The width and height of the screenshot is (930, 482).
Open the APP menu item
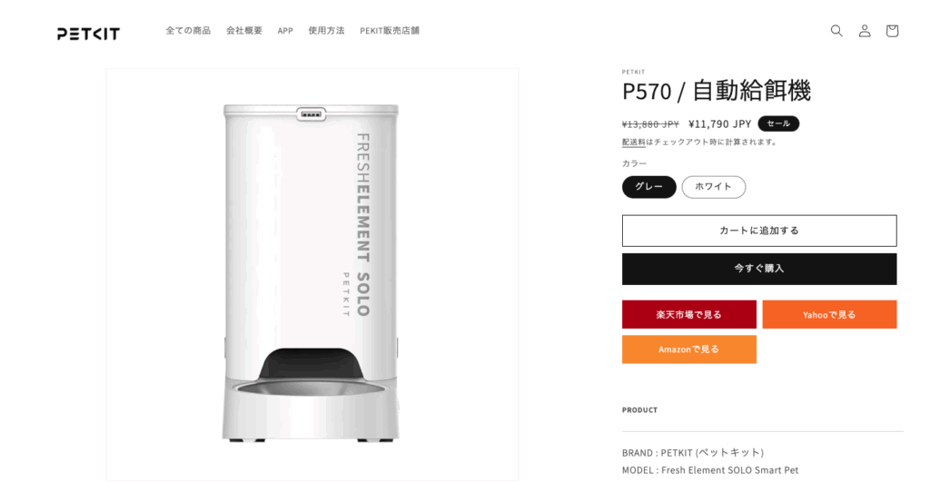point(285,31)
